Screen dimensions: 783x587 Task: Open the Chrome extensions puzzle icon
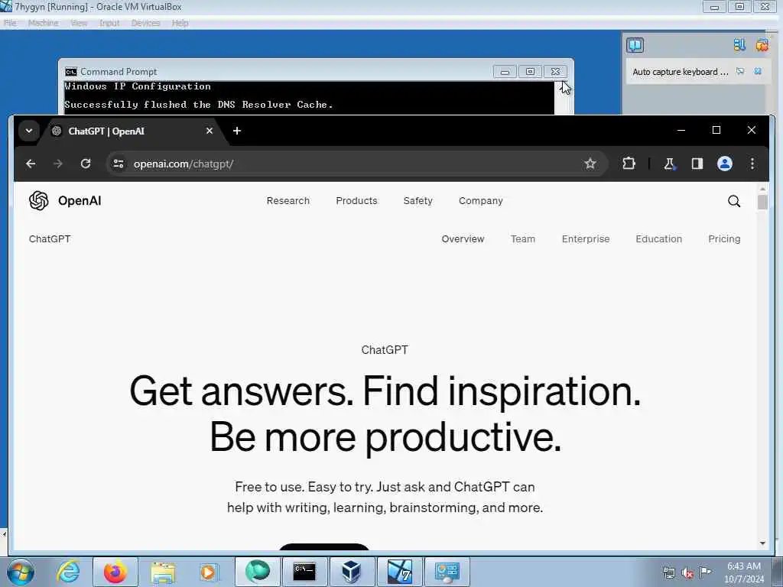pos(629,164)
